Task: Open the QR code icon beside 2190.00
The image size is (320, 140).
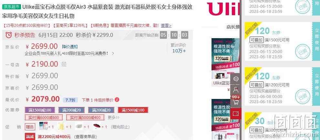Action: pyautogui.click(x=64, y=64)
